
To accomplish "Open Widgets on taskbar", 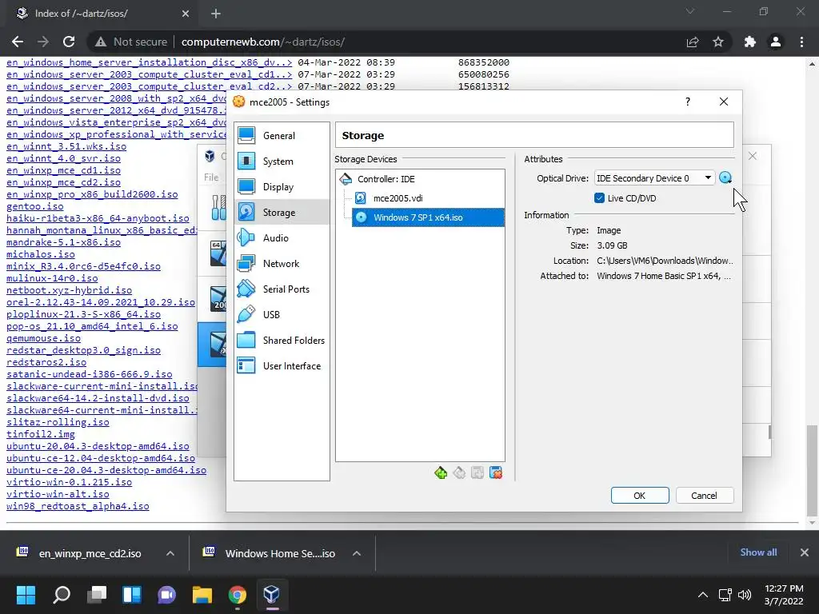I will click(x=132, y=595).
